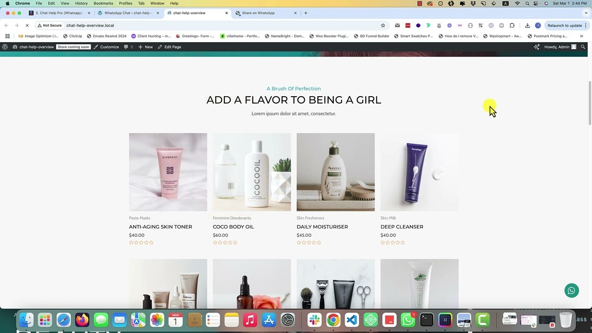The width and height of the screenshot is (592, 333).
Task: Open the History menu
Action: click(x=81, y=3)
